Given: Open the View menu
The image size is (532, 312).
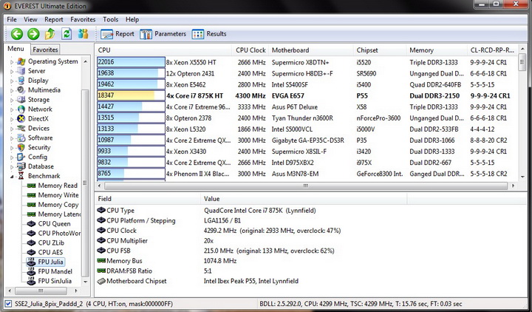Looking at the screenshot, I should click(30, 19).
